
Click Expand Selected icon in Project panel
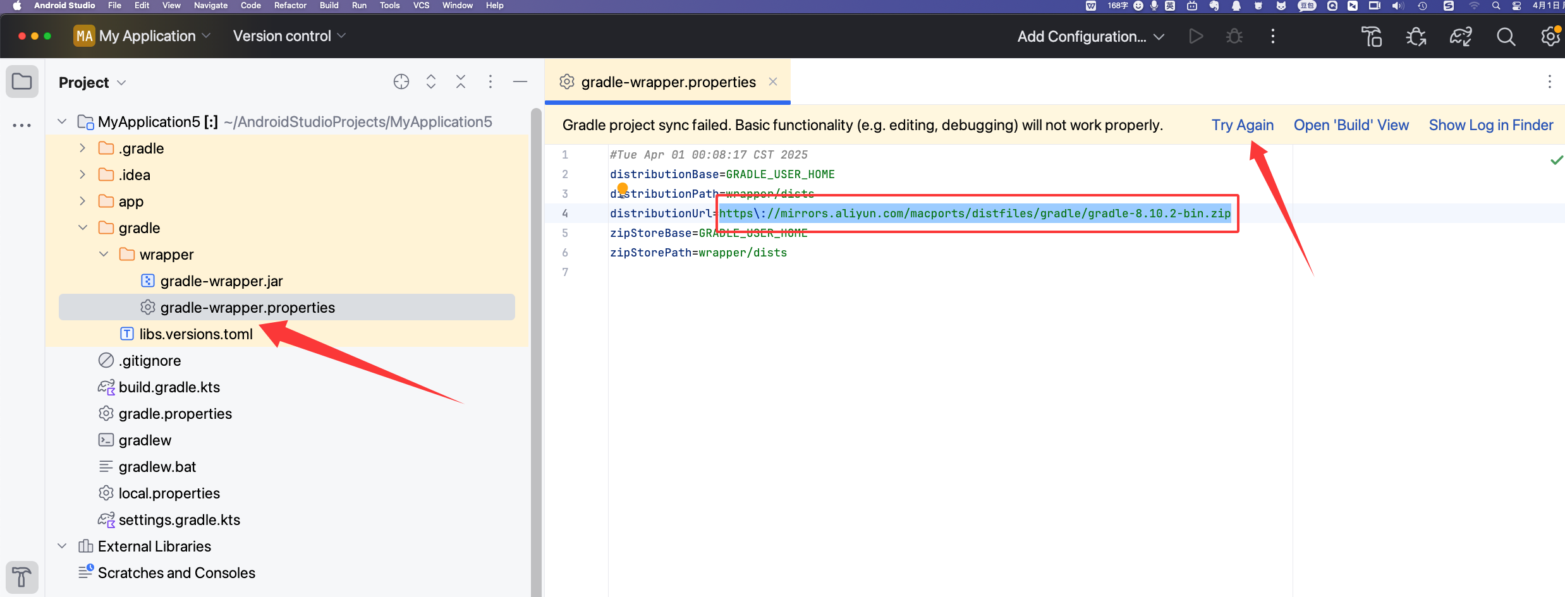[430, 82]
